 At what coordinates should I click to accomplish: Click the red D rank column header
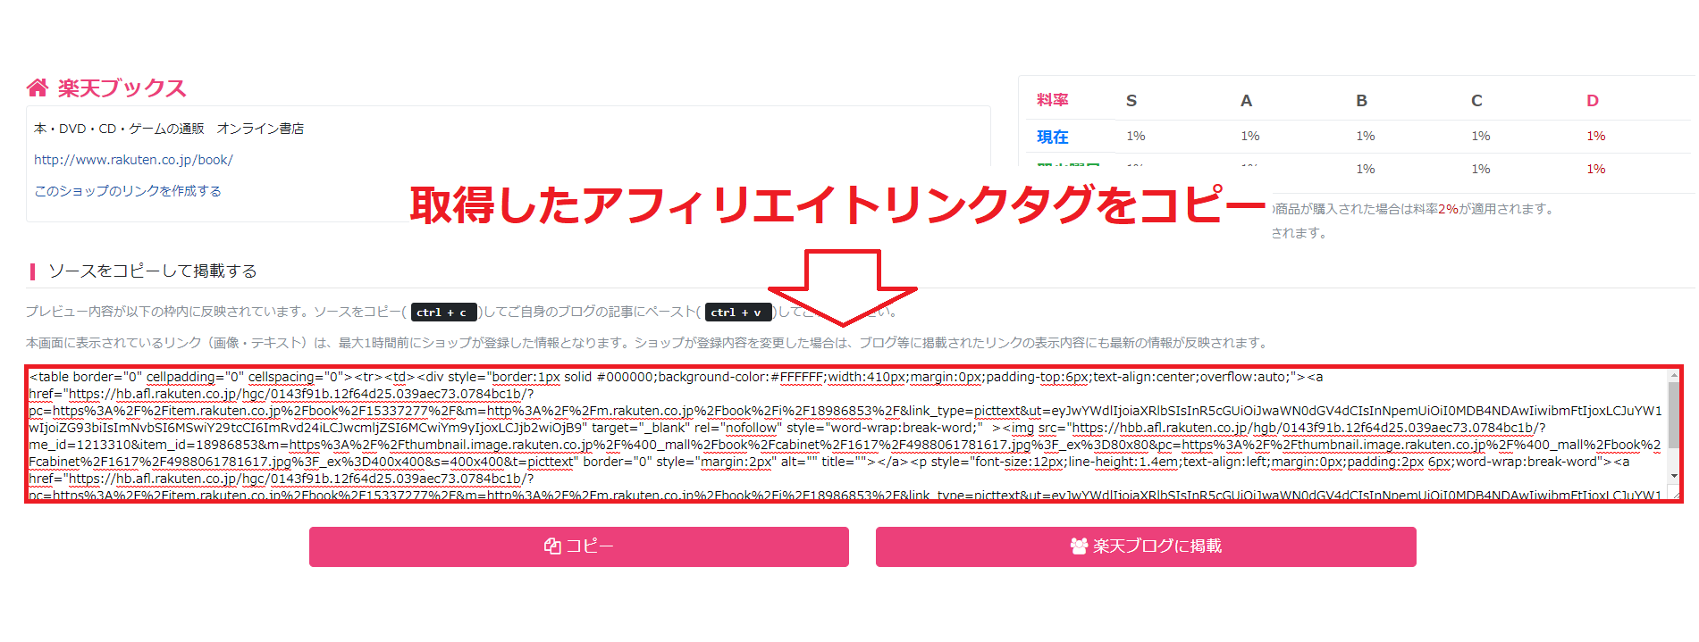pos(1593,101)
